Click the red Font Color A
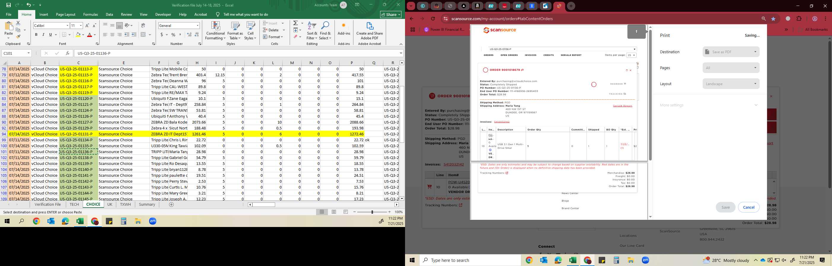 pyautogui.click(x=90, y=35)
